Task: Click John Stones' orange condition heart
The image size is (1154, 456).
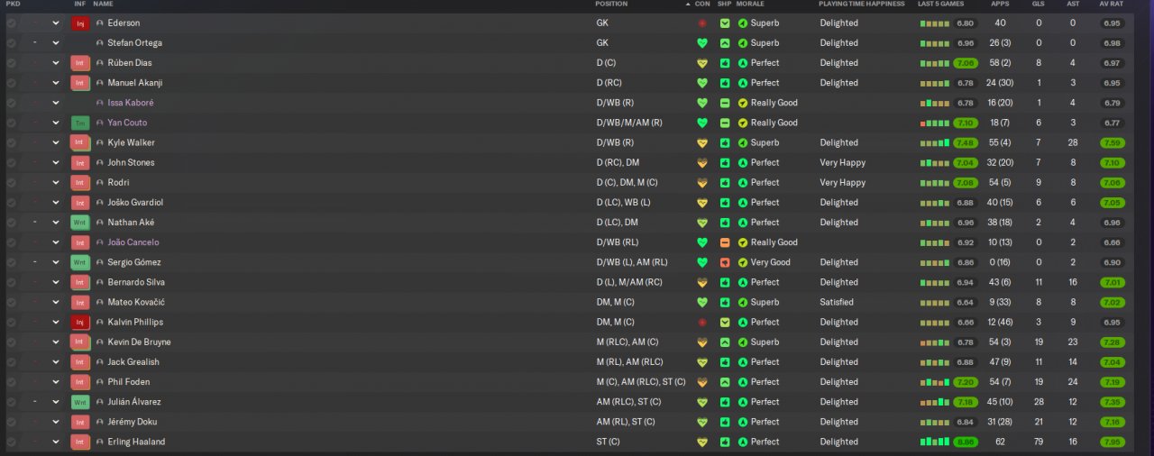Action: [x=702, y=163]
